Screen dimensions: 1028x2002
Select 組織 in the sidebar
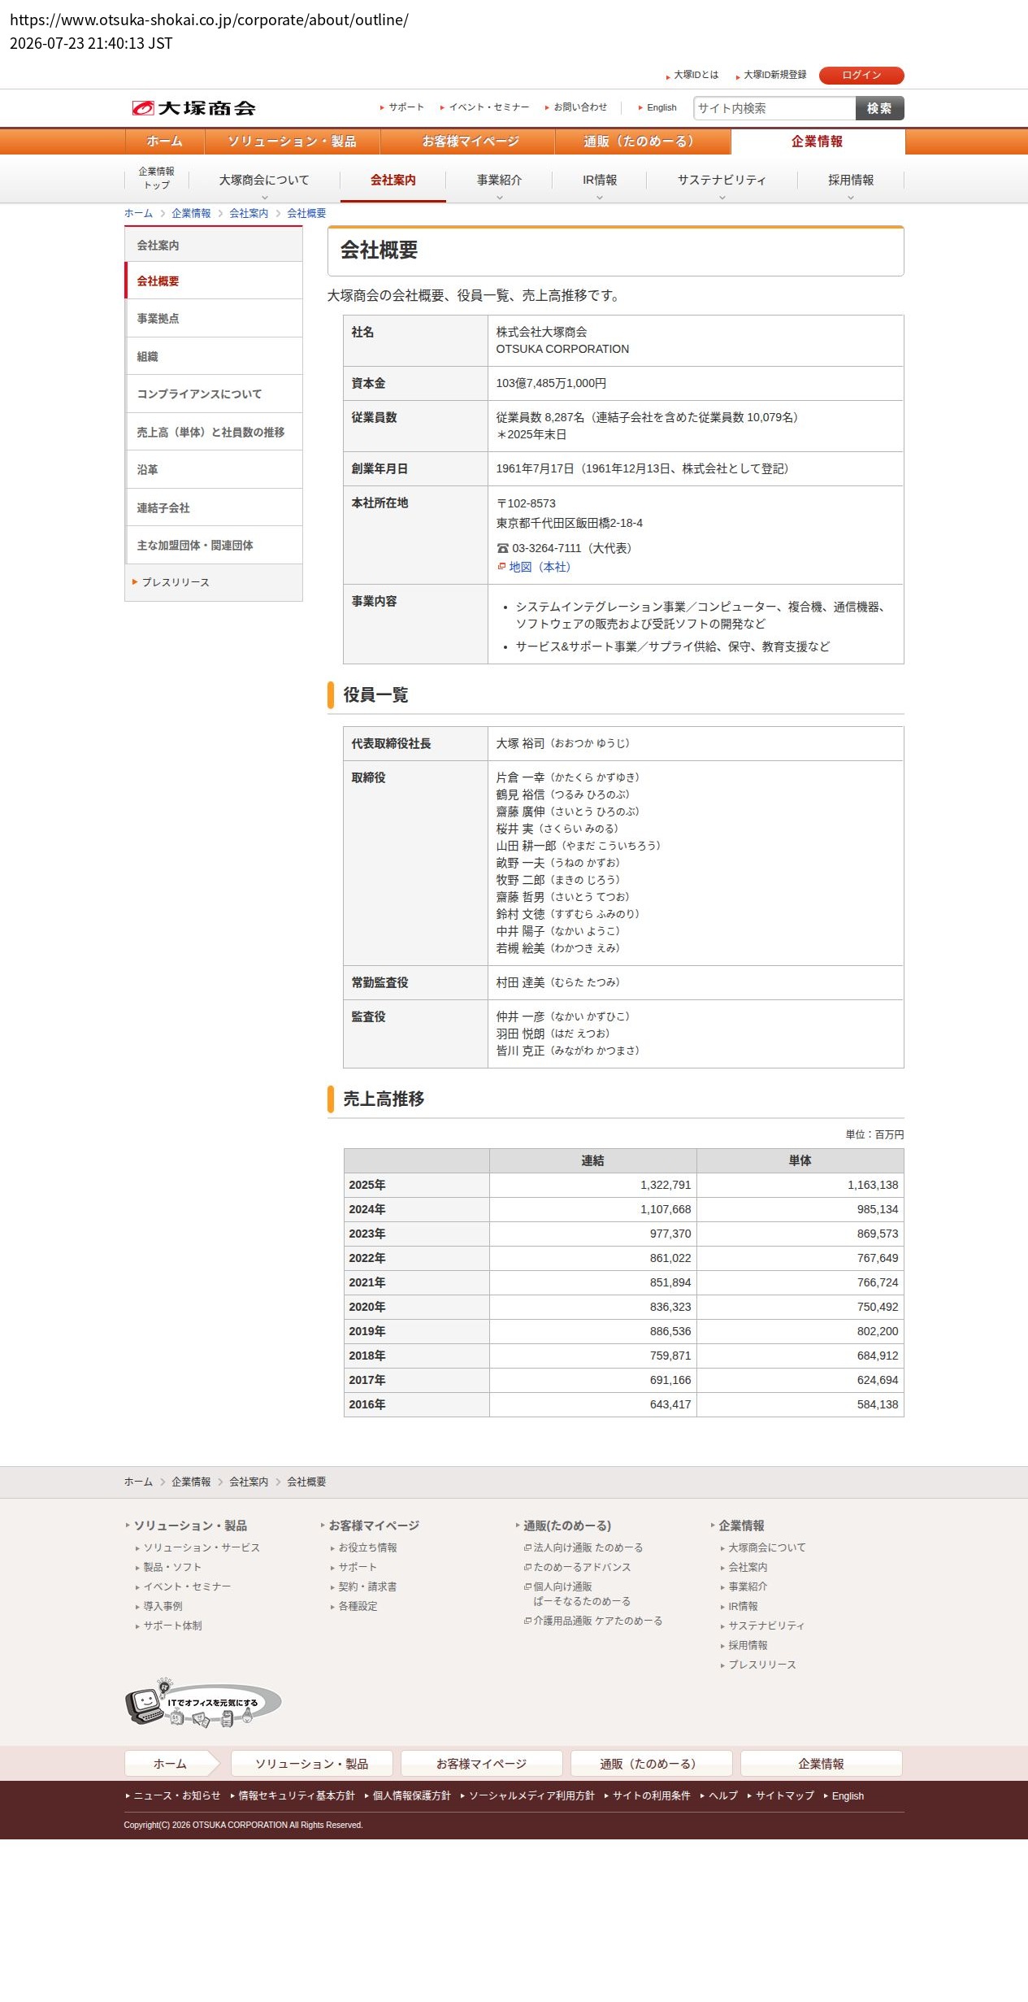[x=214, y=356]
